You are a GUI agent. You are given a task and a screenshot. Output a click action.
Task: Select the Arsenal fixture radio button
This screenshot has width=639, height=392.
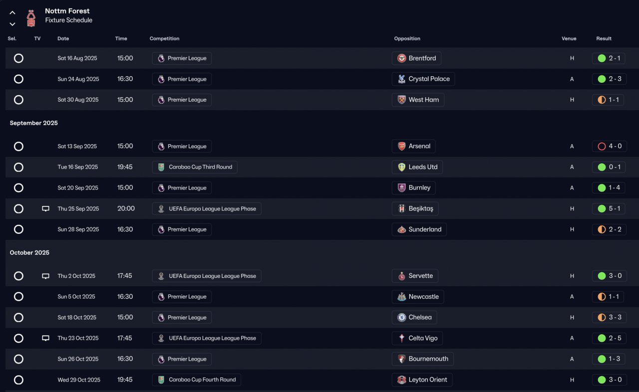click(18, 146)
